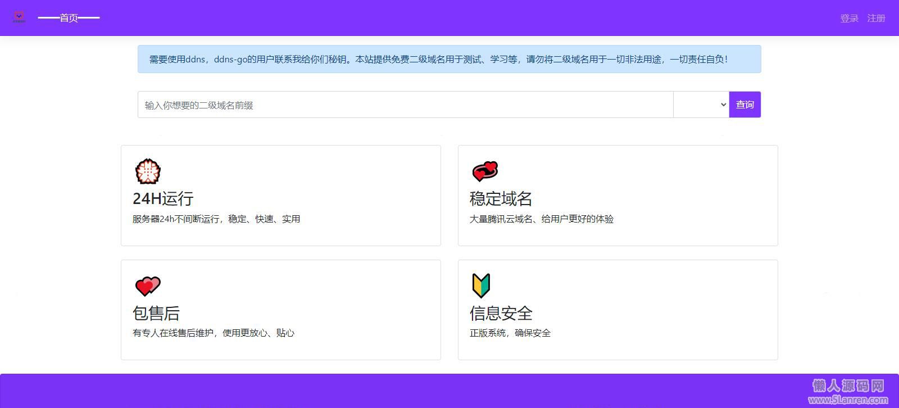Click the two hearts icon above 包售后
Image resolution: width=899 pixels, height=408 pixels.
click(148, 286)
